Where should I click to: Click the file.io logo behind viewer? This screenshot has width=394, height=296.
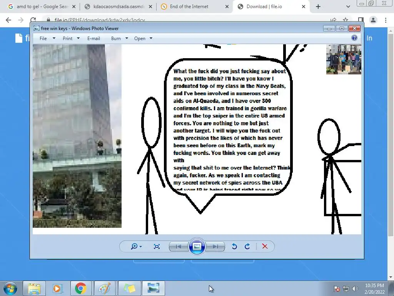point(22,38)
